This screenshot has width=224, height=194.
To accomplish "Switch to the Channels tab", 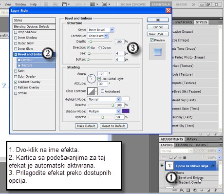I will (184, 145).
